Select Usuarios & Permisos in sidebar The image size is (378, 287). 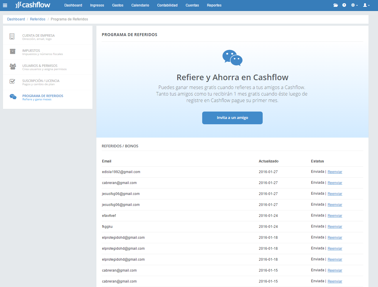[x=48, y=67]
